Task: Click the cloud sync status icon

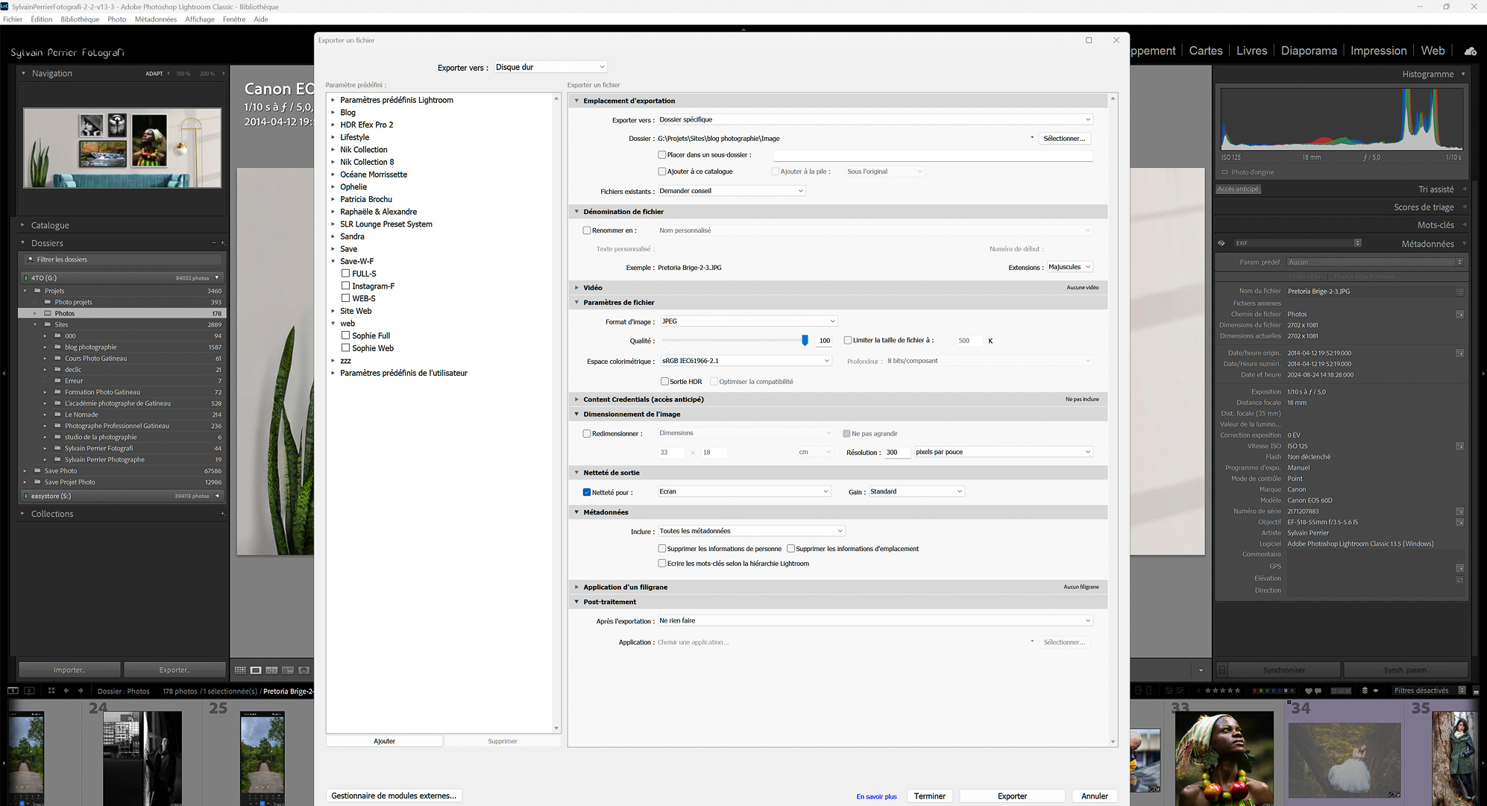Action: point(1470,51)
